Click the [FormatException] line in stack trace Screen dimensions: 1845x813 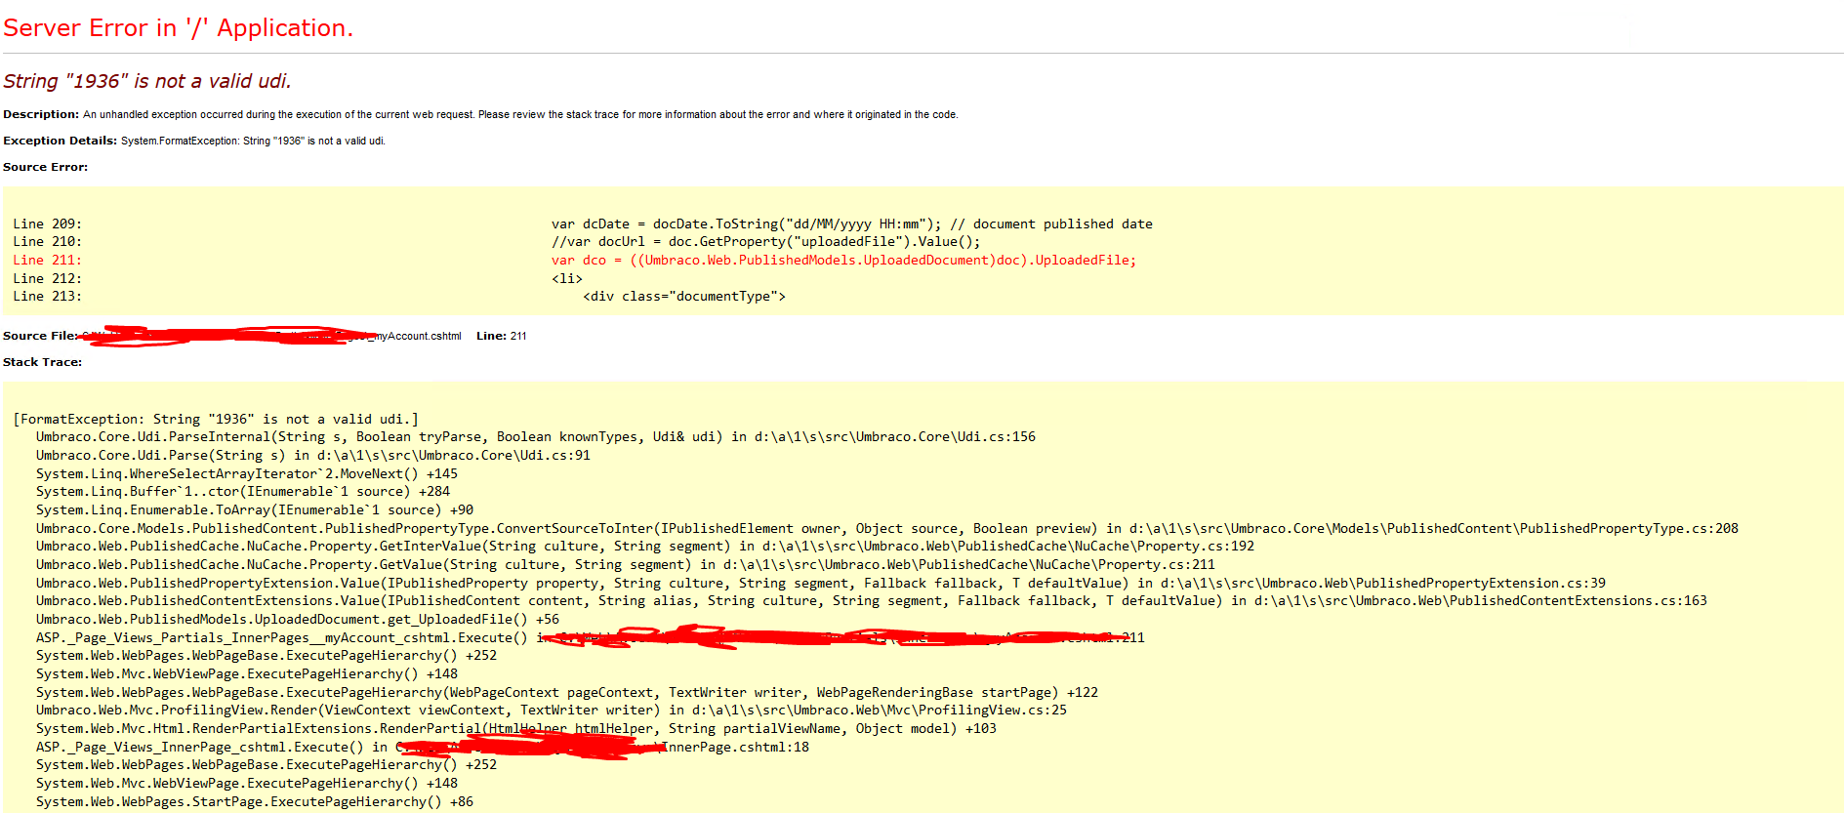(215, 419)
